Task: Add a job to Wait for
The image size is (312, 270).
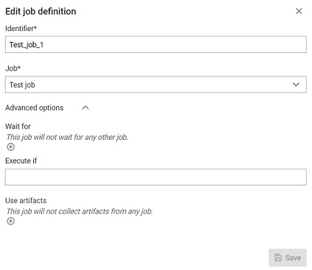Action: pos(10,147)
